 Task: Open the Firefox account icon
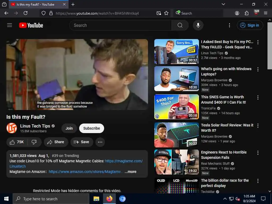(237, 13)
